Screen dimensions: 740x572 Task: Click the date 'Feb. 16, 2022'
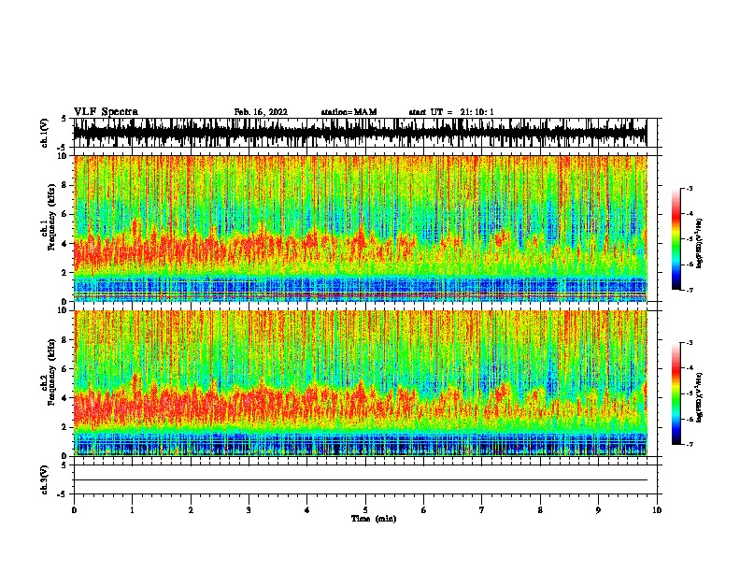[x=261, y=112]
